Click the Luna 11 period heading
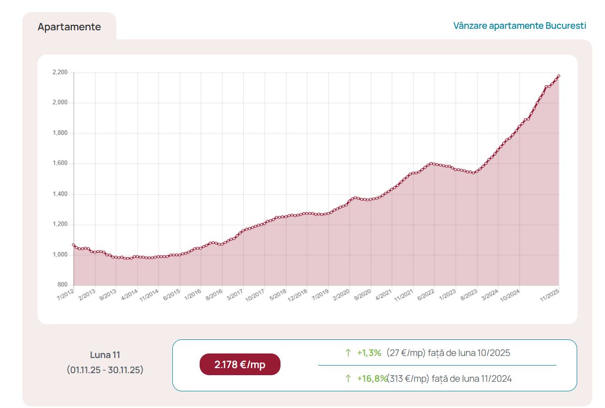Viewport: 605px width, 408px height. [x=105, y=355]
